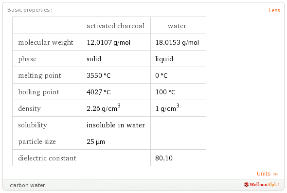
Task: Click the 3550 °C melting point value
Action: pos(98,75)
